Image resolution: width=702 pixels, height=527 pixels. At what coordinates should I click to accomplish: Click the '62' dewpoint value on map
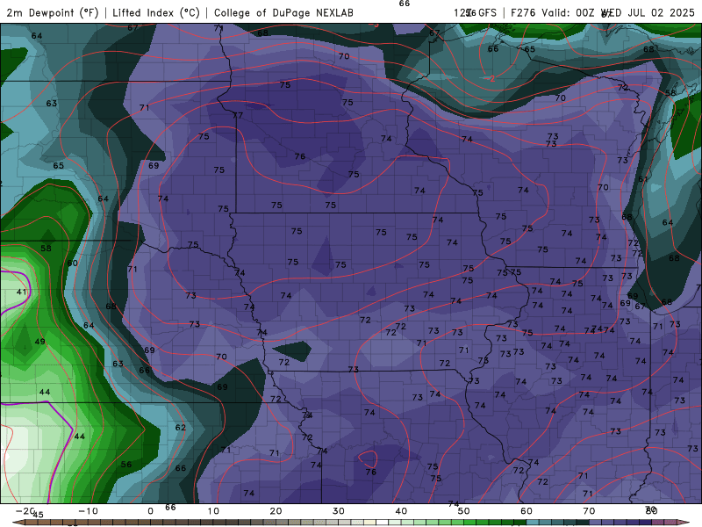click(181, 428)
